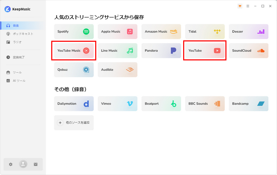Viewport: 277px width, 175px height.
Task: Click the BBC Sounds card label
Action: coord(198,104)
